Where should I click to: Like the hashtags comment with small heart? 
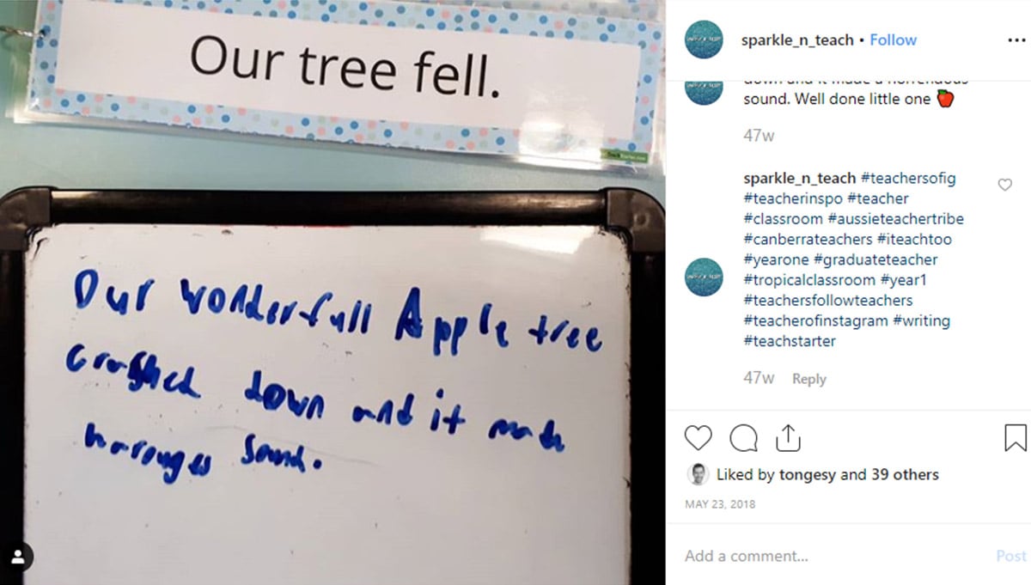[1004, 185]
